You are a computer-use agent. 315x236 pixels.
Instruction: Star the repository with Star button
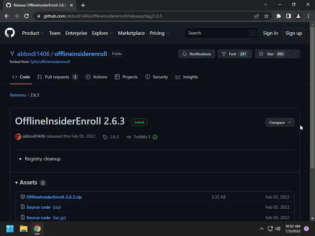(x=272, y=54)
